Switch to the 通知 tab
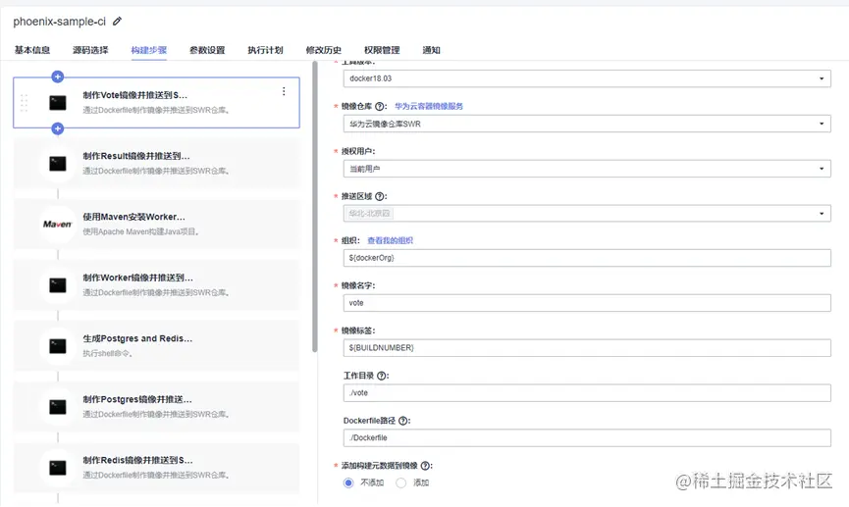Screen dimensions: 849x507 (431, 50)
